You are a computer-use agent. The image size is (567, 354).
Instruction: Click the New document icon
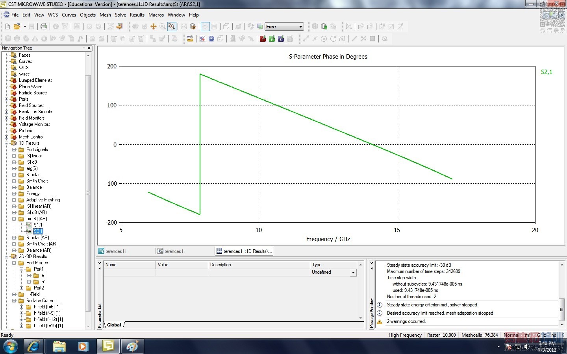coord(7,27)
